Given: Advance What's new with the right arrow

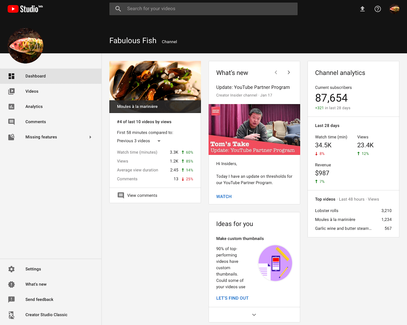Looking at the screenshot, I should 289,72.
